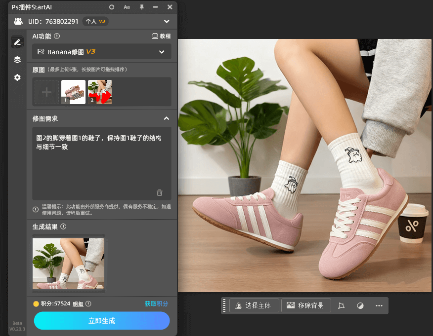Click the info icon next to 生成结果
Viewport: 433px width, 336px height.
click(x=63, y=227)
